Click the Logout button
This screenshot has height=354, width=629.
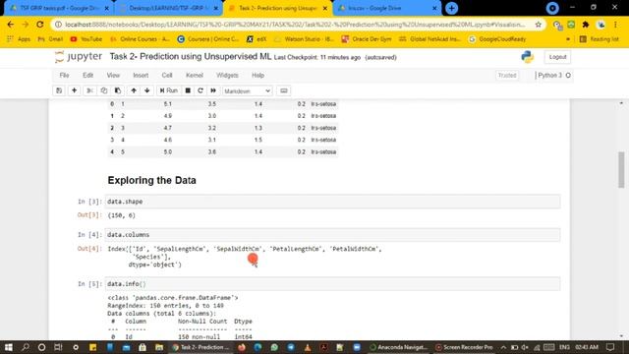click(x=557, y=57)
